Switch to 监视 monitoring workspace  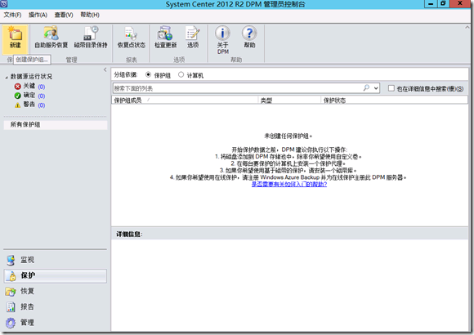click(56, 260)
